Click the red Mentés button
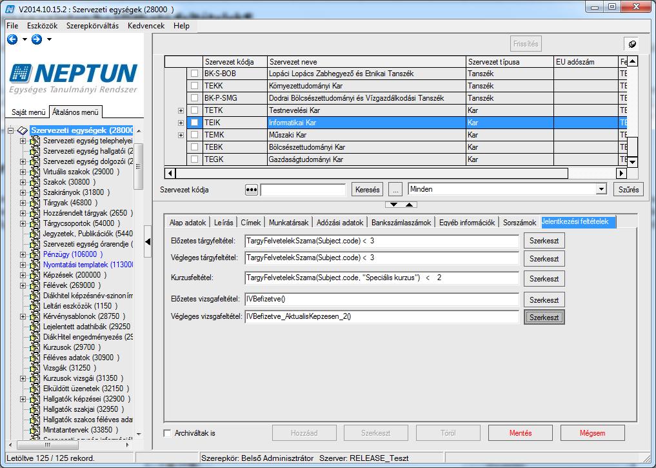Image resolution: width=656 pixels, height=468 pixels. [x=521, y=433]
